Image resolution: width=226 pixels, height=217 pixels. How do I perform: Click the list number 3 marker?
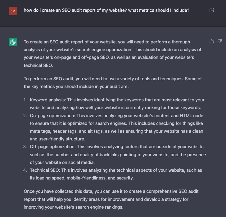pyautogui.click(x=25, y=146)
